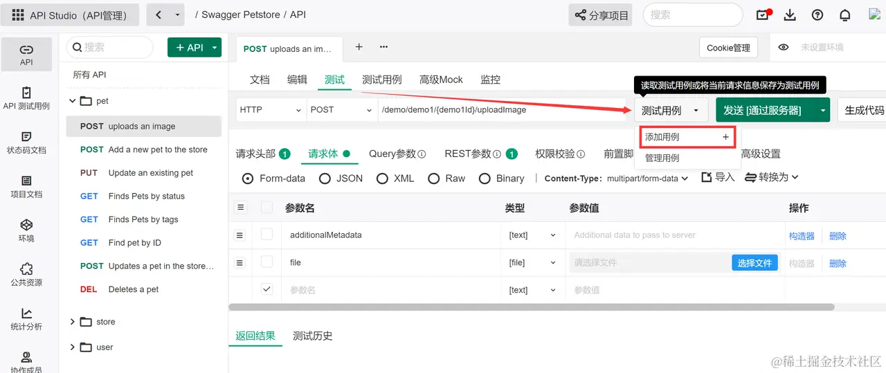Viewport: 886px width, 373px height.
Task: Open the API 测试用例 sidebar icon
Action: click(x=26, y=98)
